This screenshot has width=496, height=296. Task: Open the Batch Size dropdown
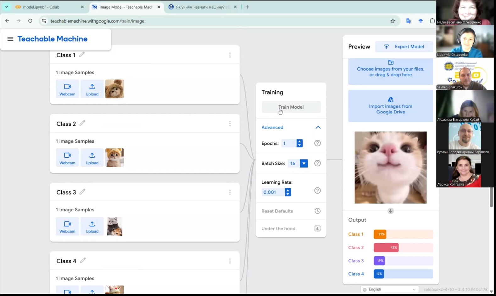click(304, 163)
